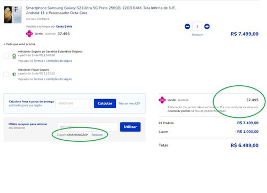The image size is (267, 193).
Task: Click the product price R$ 7.499,00 beside the quantity
Action: (245, 34)
